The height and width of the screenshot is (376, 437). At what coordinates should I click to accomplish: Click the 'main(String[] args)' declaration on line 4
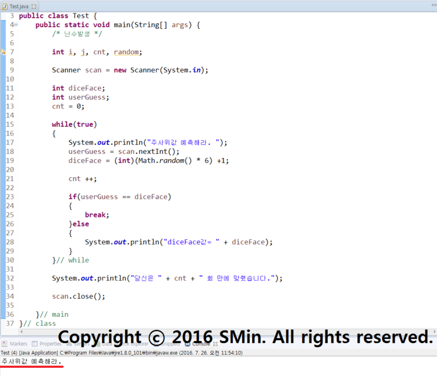tap(153, 25)
